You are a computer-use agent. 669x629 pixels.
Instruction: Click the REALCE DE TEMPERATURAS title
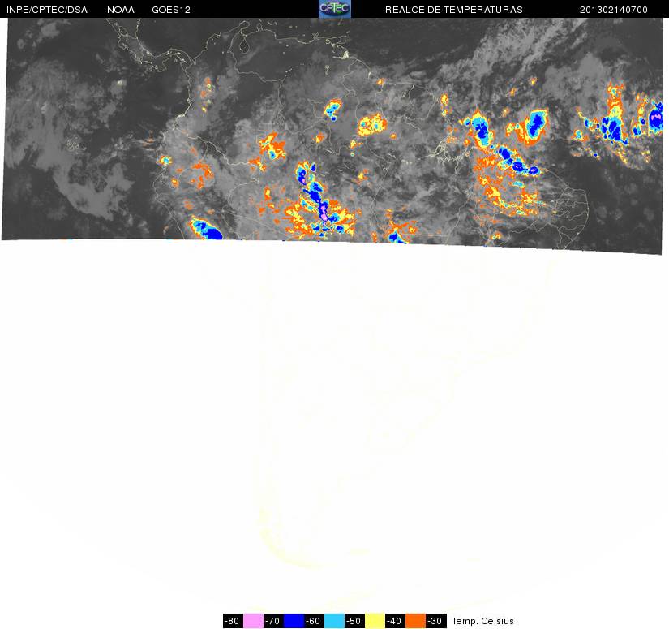tap(454, 10)
